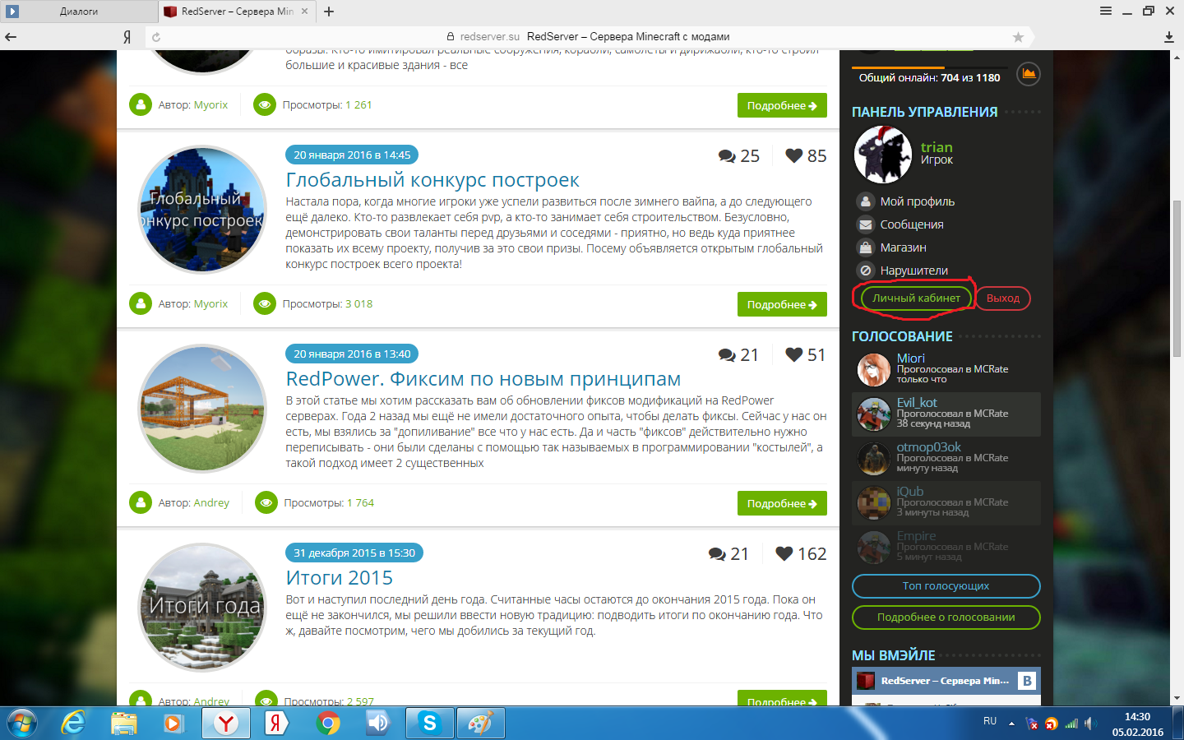Click the eye icon next to Просмотры: 3 018

pyautogui.click(x=265, y=304)
